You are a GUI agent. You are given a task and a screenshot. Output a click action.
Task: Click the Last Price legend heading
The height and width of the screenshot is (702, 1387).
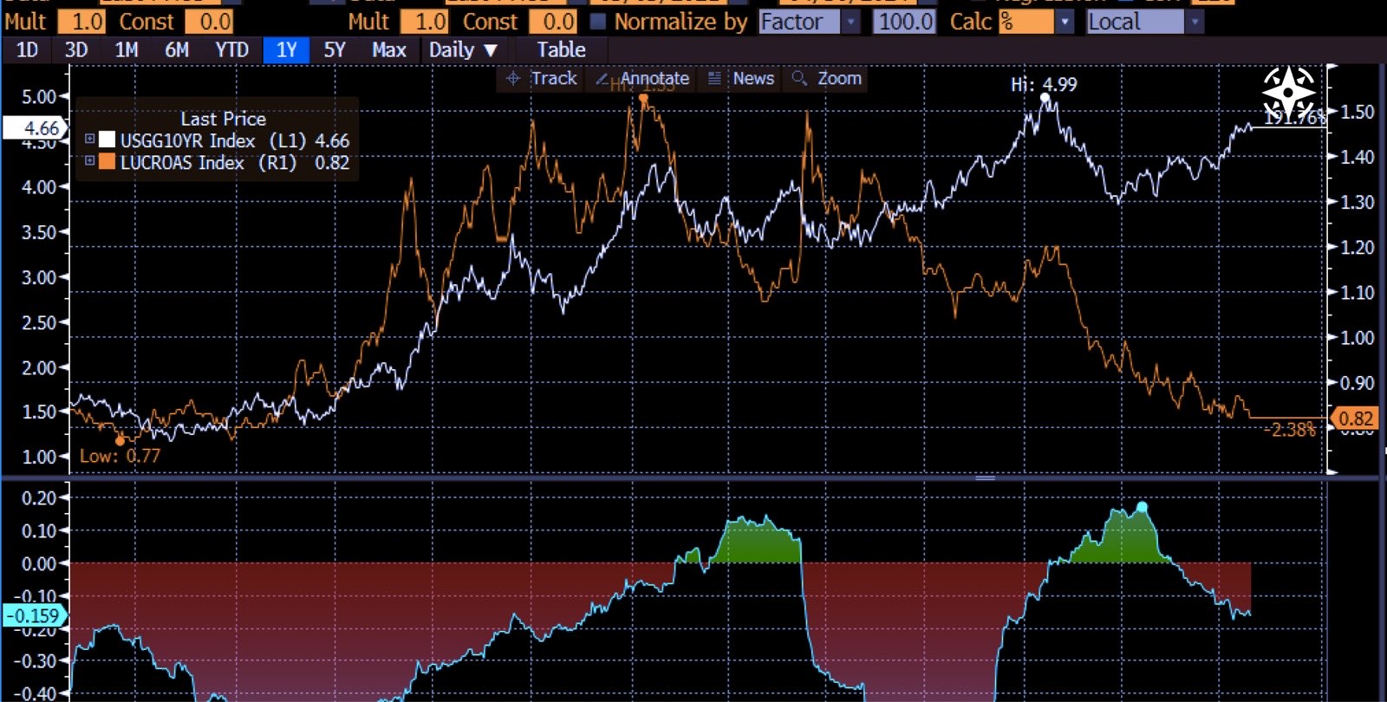click(223, 119)
